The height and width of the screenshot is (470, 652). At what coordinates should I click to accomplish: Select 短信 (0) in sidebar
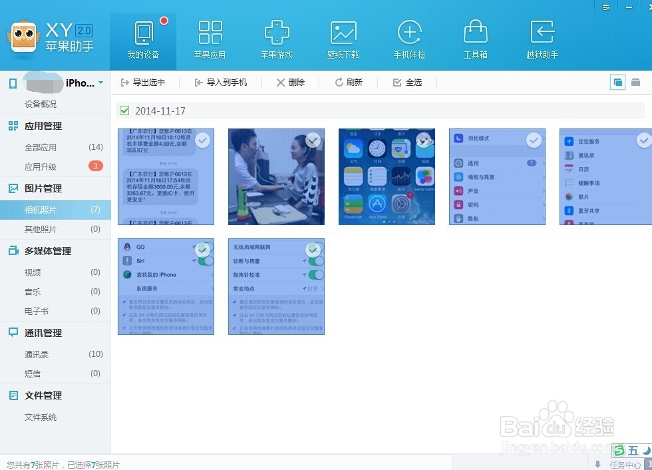click(x=55, y=373)
